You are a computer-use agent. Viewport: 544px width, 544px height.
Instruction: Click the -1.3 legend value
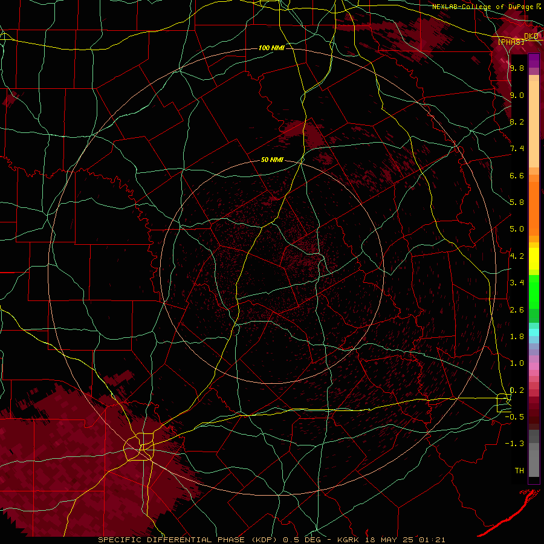tap(514, 444)
